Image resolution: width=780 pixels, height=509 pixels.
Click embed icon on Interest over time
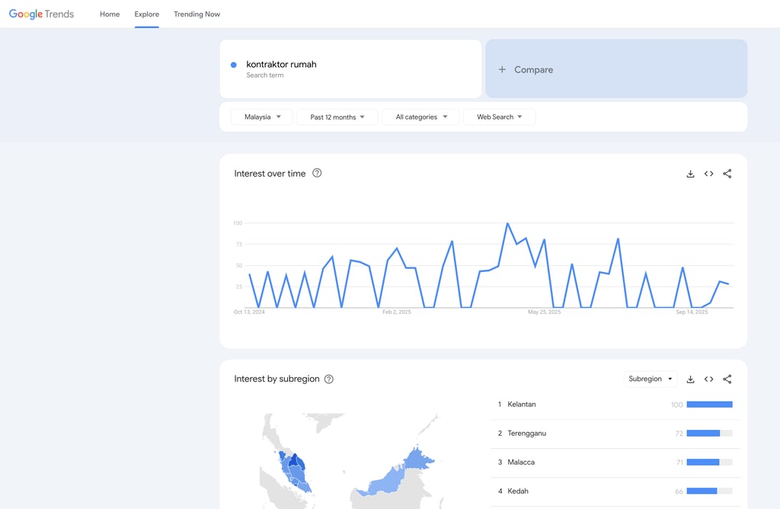(x=708, y=174)
